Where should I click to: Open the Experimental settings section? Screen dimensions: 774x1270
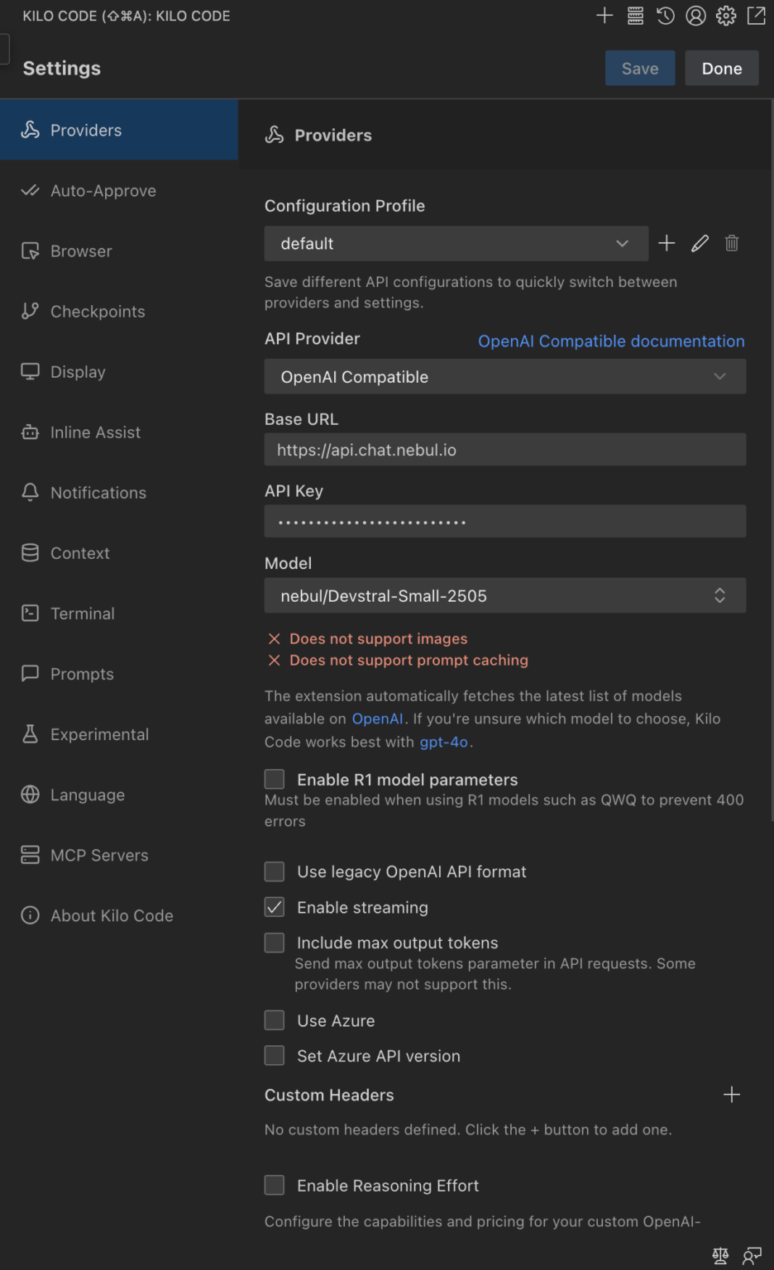(x=99, y=734)
